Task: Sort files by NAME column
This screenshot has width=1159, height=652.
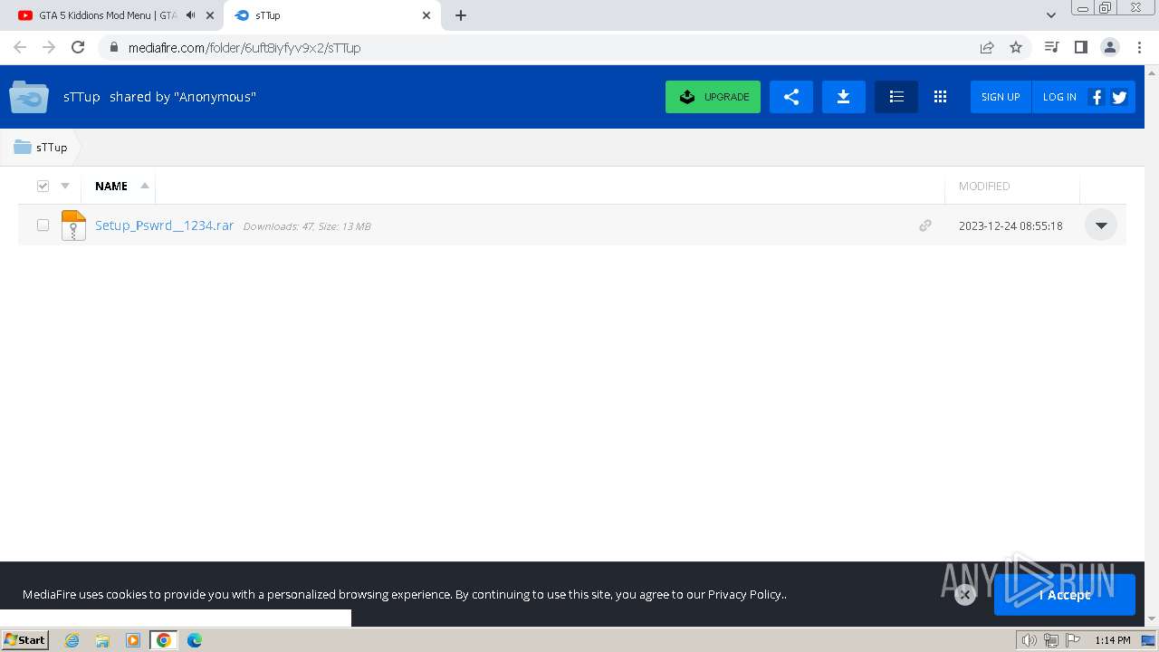Action: (x=111, y=186)
